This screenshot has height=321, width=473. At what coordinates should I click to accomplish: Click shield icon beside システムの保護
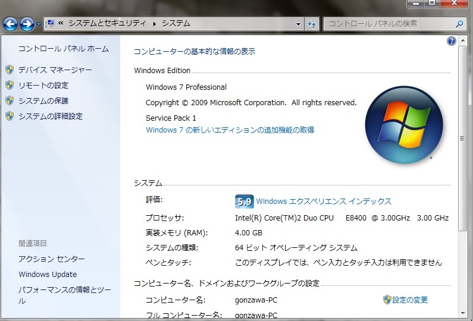pos(10,100)
